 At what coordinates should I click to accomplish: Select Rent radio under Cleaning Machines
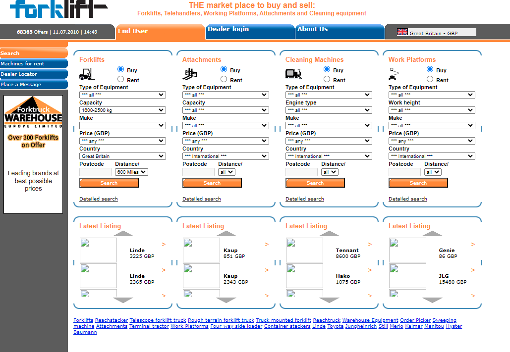click(327, 79)
